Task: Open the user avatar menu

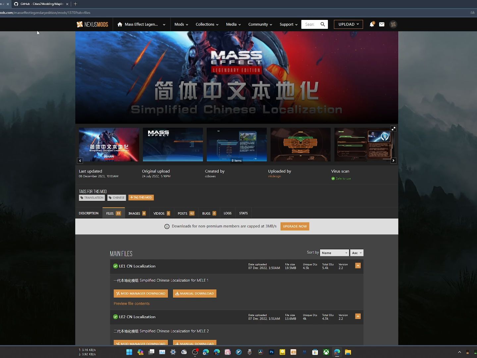Action: pos(393,24)
